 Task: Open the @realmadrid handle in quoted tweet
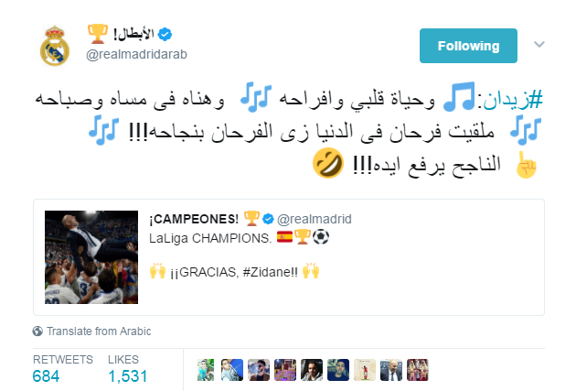(x=315, y=219)
